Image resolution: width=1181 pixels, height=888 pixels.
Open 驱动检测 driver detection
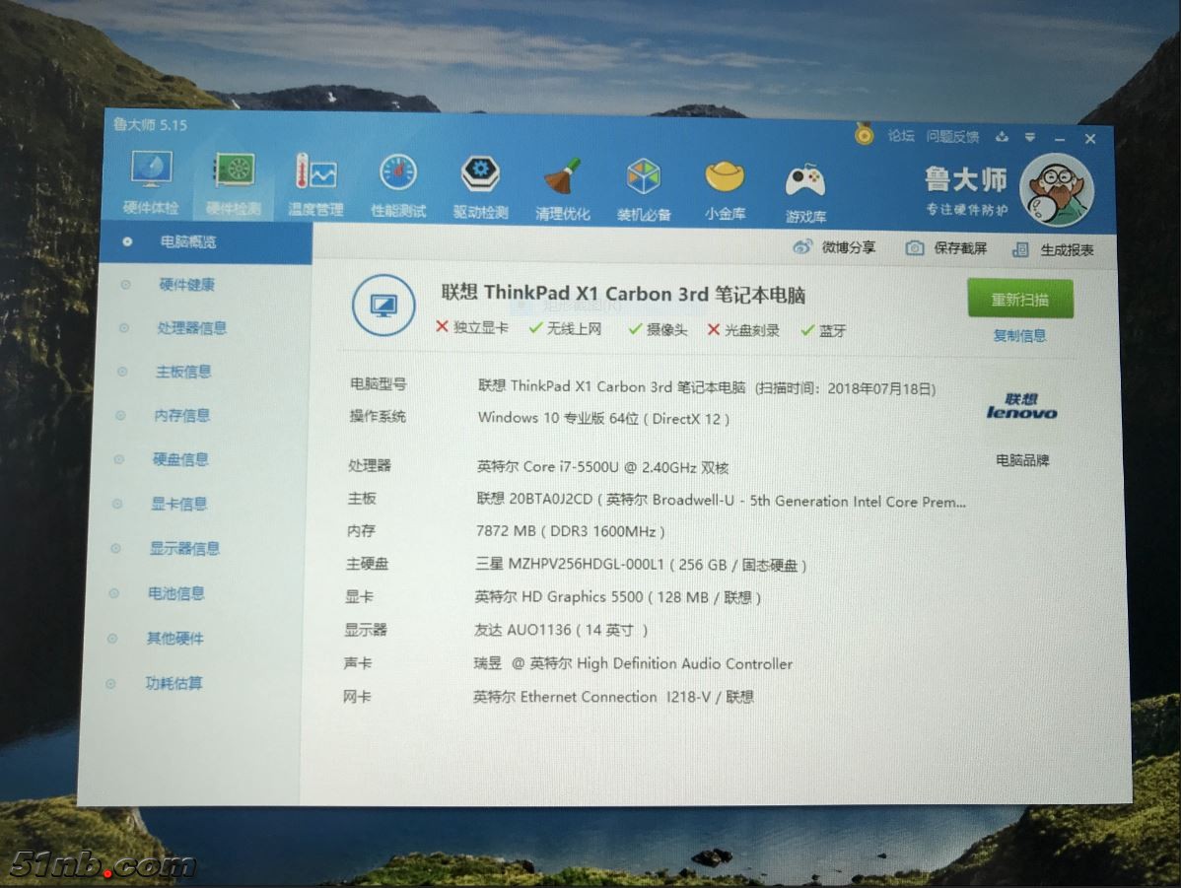[x=480, y=186]
